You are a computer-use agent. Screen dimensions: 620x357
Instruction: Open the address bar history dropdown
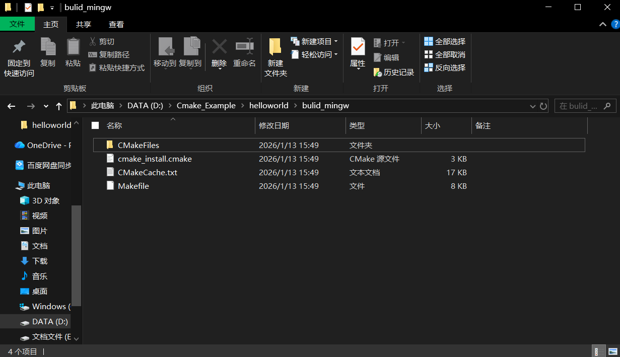pos(533,106)
